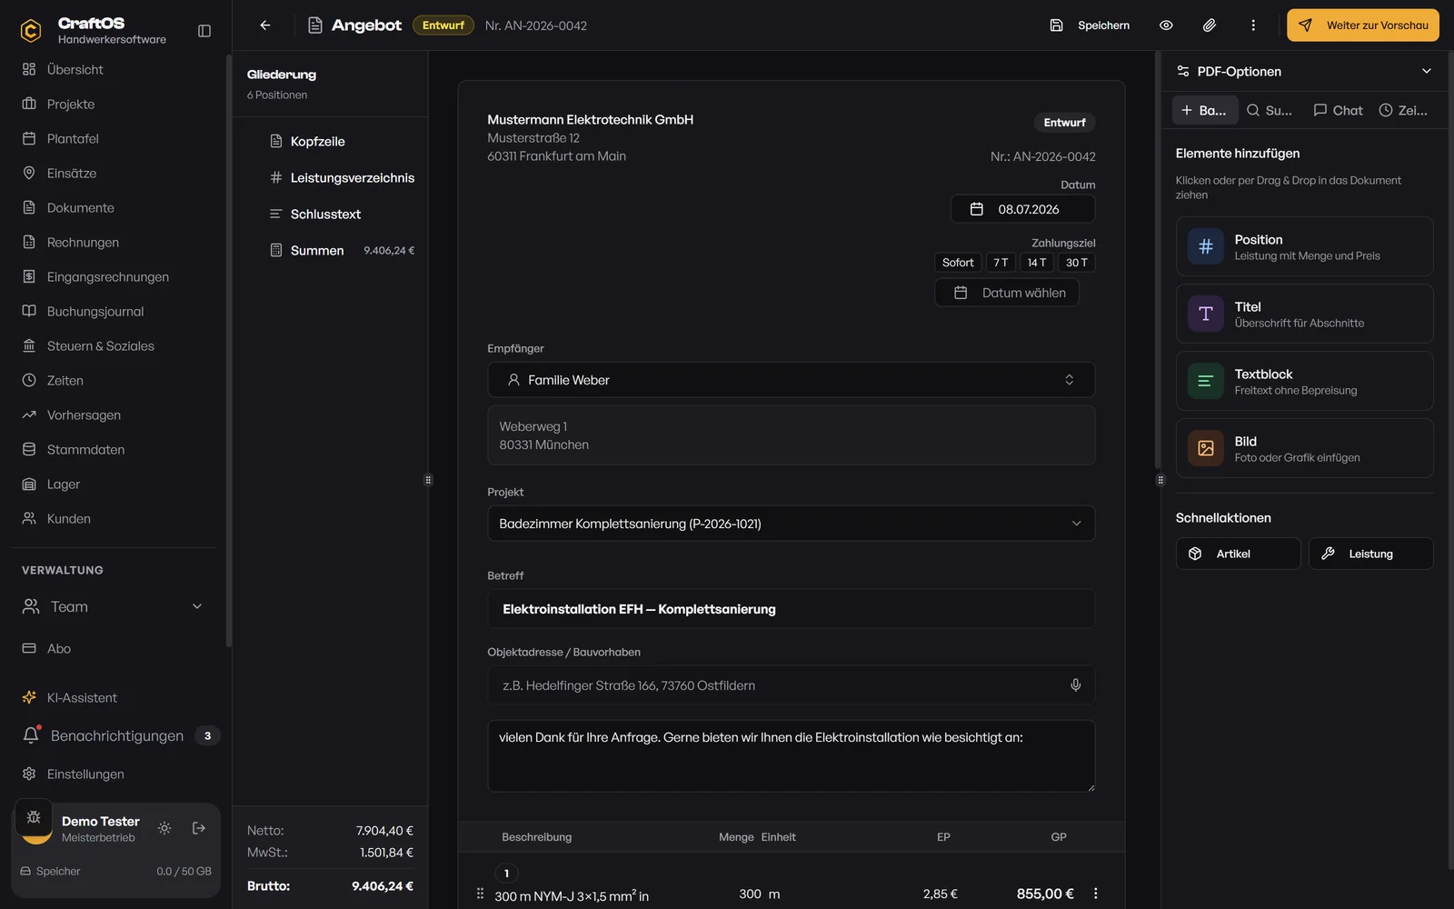Viewport: 1454px width, 909px height.
Task: Open Eingangsrechnungen section
Action: [114, 276]
